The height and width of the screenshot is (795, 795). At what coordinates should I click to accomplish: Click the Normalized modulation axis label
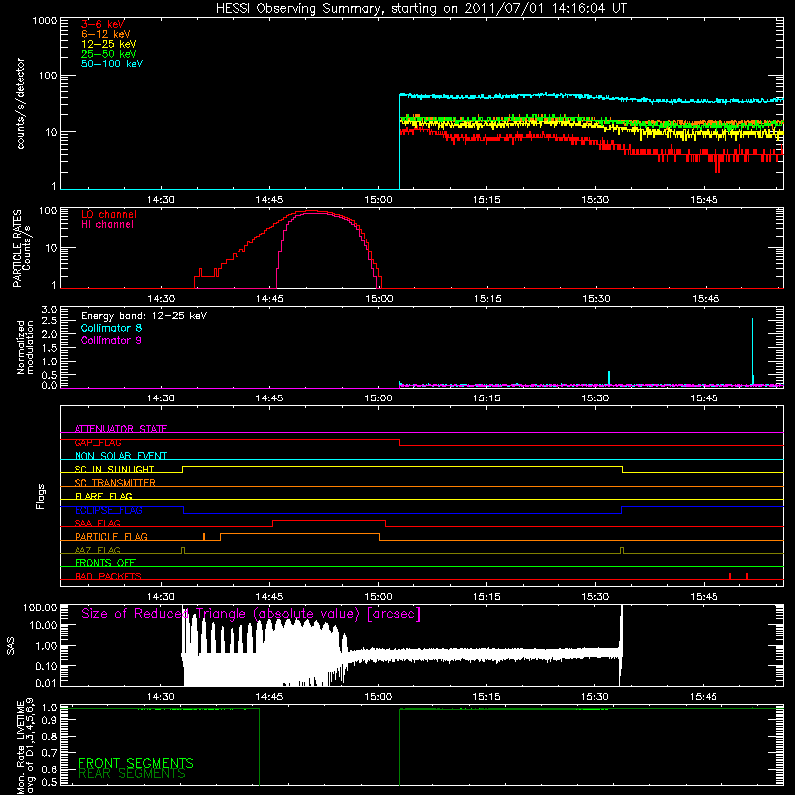click(25, 347)
